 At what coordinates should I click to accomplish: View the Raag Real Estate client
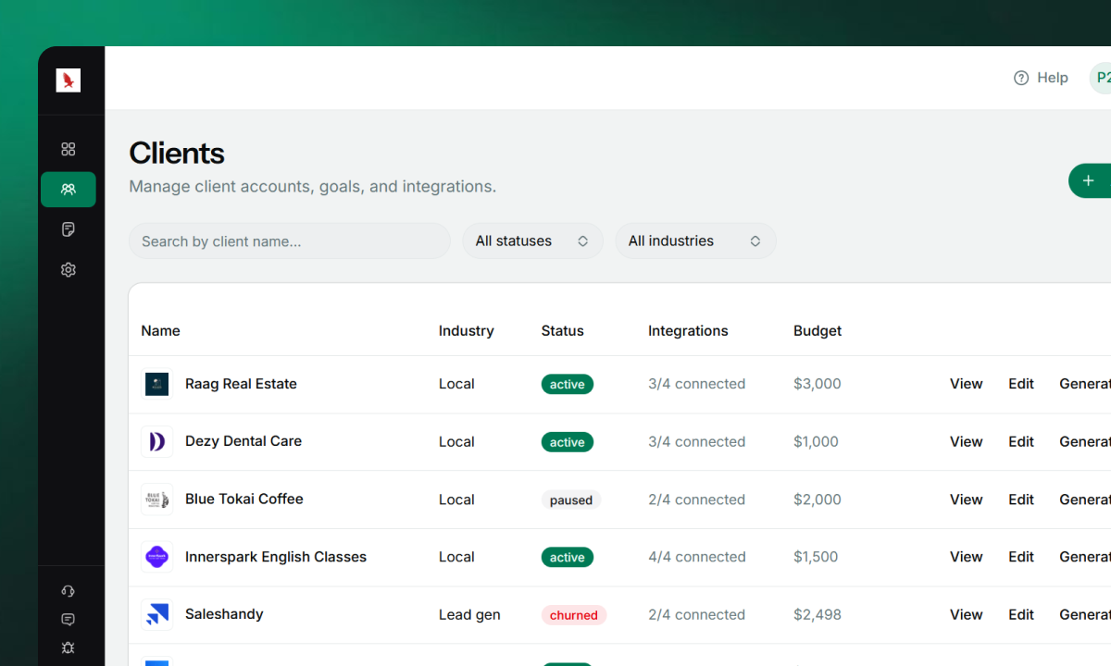[x=966, y=384]
